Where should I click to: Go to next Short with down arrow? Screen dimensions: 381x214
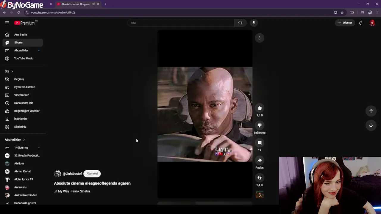pos(371,125)
